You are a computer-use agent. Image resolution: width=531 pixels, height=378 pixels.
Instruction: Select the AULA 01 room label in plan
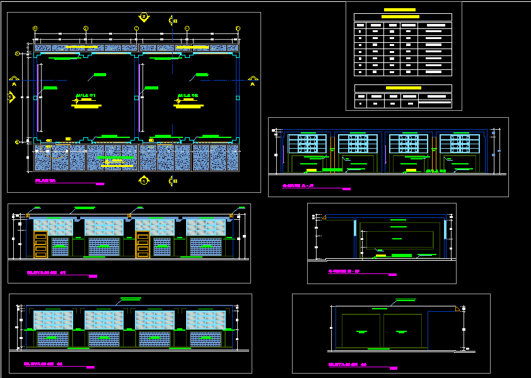click(85, 95)
